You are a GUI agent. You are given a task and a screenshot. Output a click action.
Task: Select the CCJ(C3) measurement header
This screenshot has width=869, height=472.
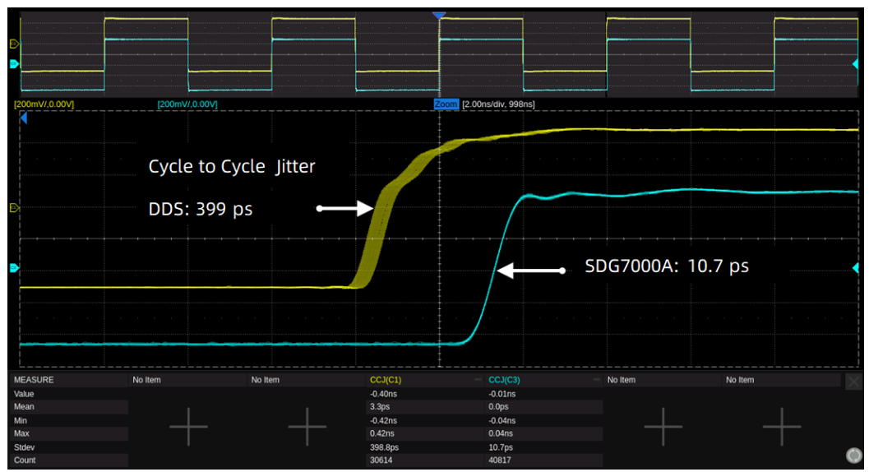pyautogui.click(x=505, y=380)
